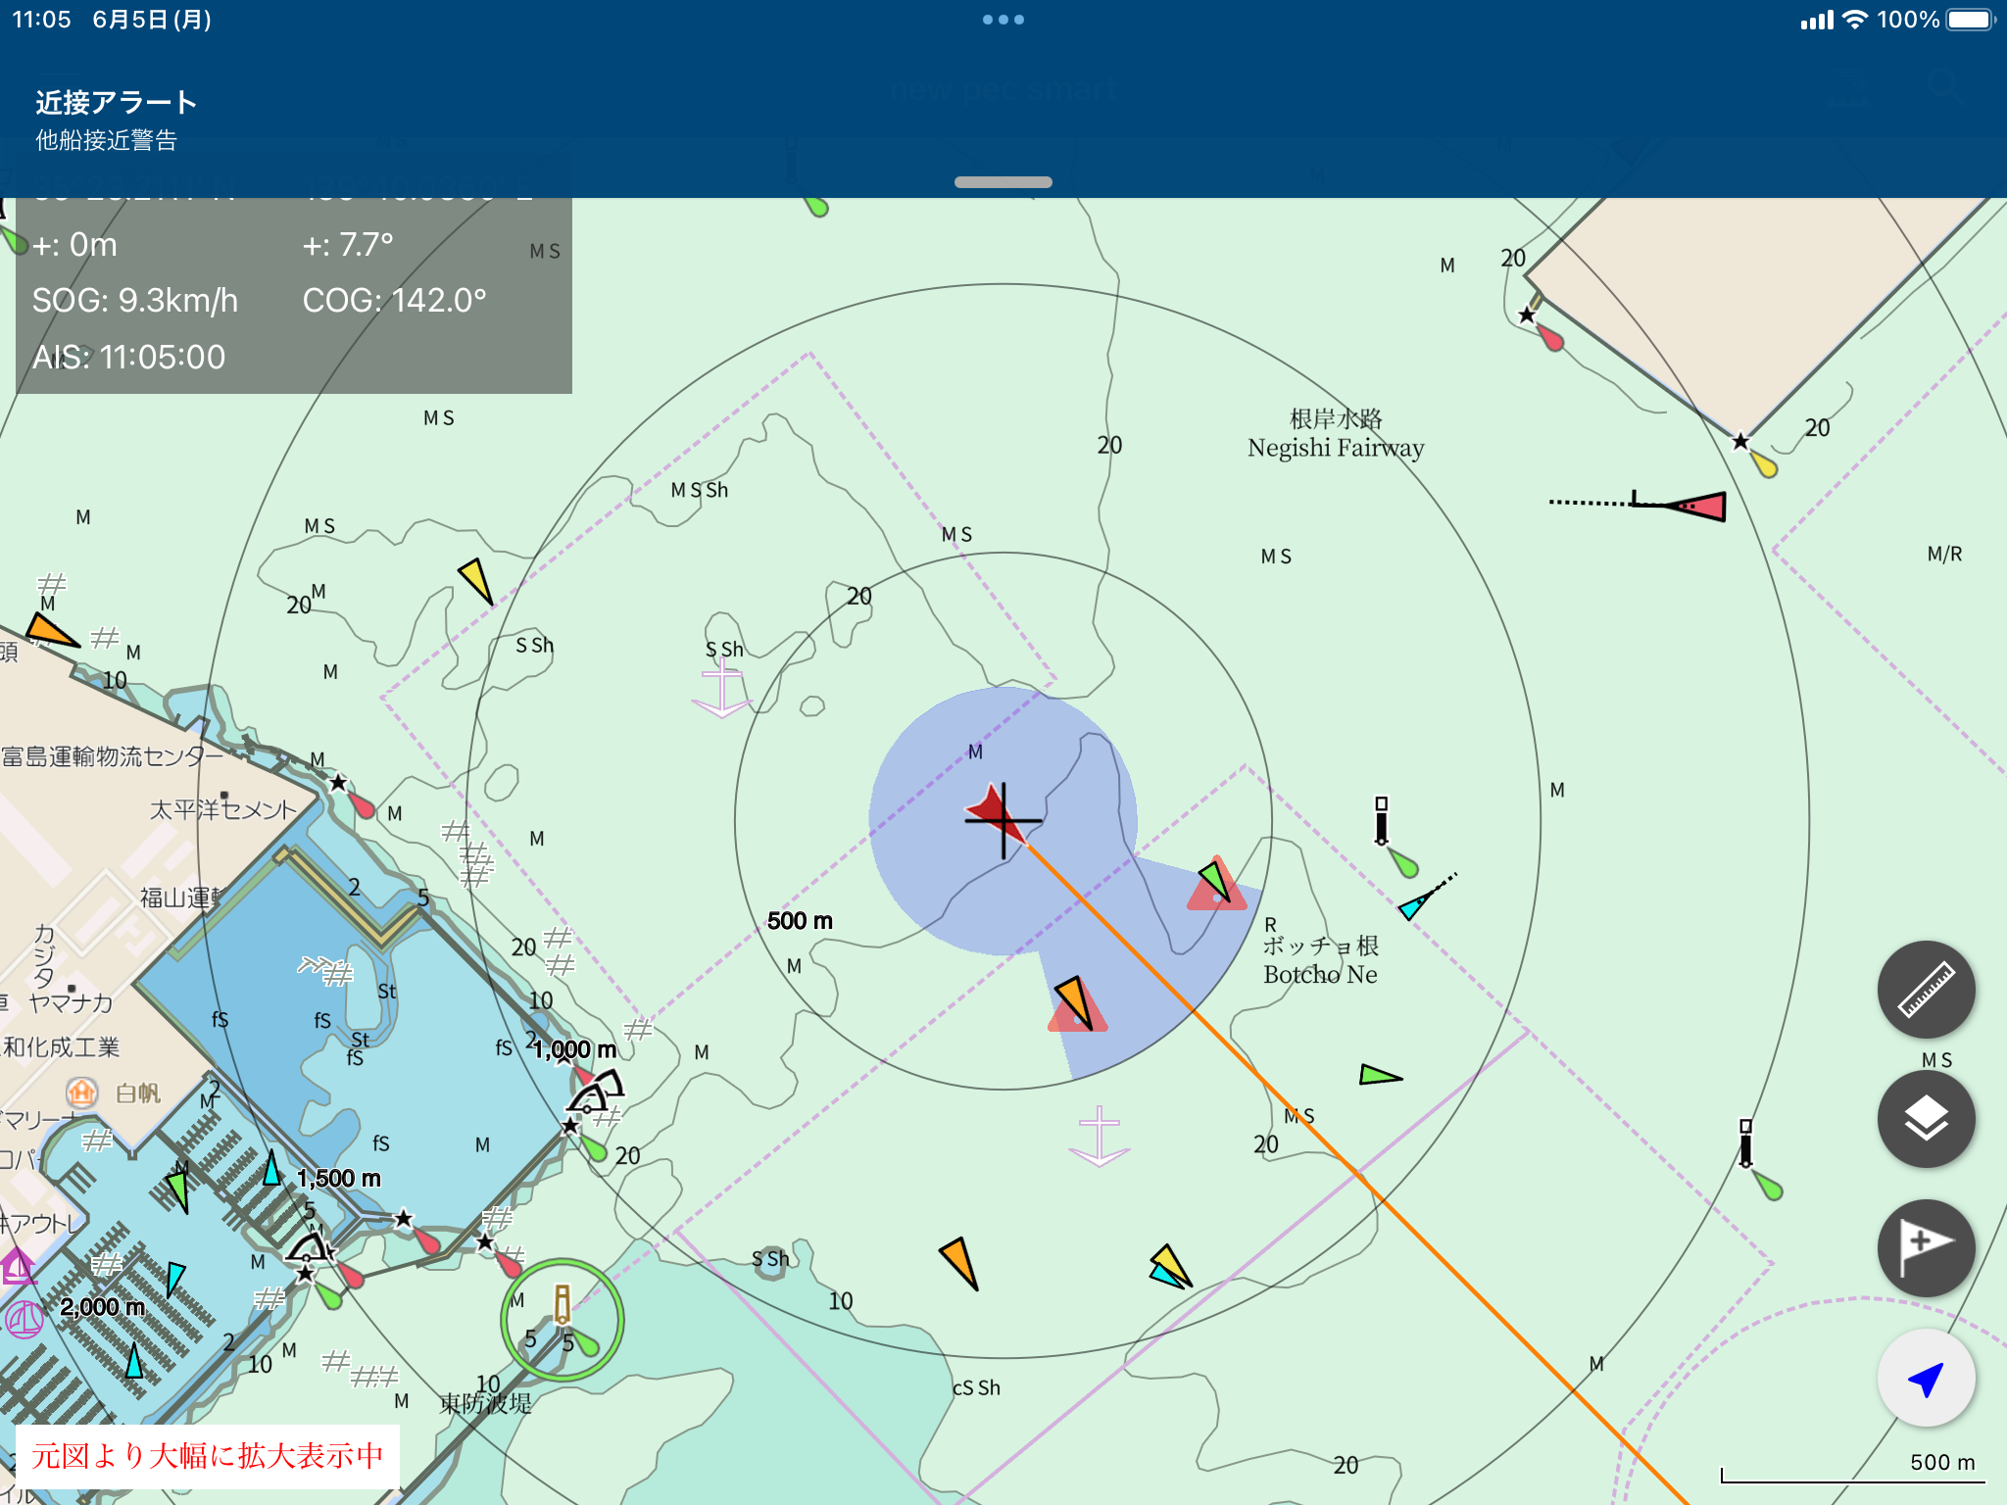Tap the 元図より大幅に拡大表示中 warning label
Viewport: 2007px width, 1505px height.
click(x=208, y=1455)
